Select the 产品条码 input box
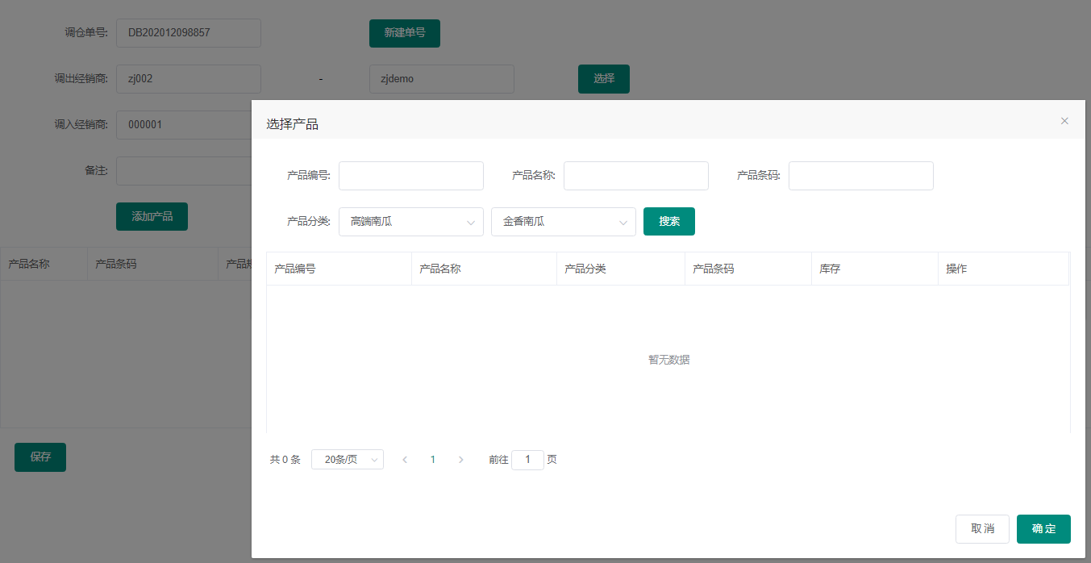This screenshot has width=1091, height=563. (860, 176)
